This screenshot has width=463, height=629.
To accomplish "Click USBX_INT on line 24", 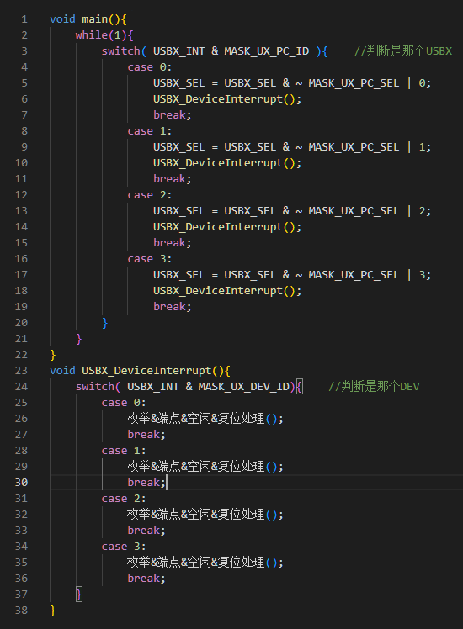I will pos(153,387).
